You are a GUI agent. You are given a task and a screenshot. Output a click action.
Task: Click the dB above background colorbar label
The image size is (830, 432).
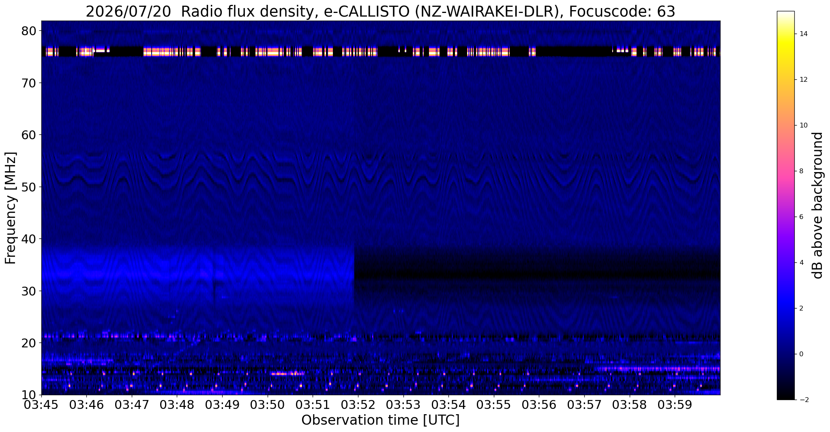click(x=818, y=205)
